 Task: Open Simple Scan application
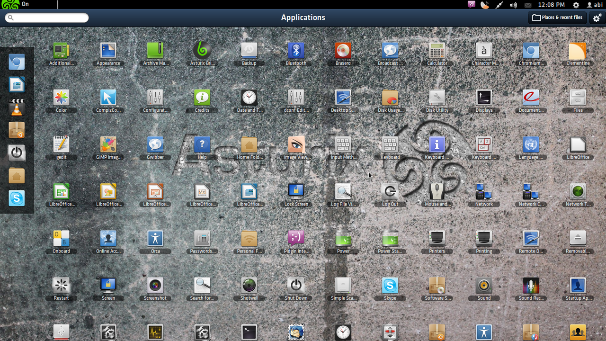pos(343,285)
